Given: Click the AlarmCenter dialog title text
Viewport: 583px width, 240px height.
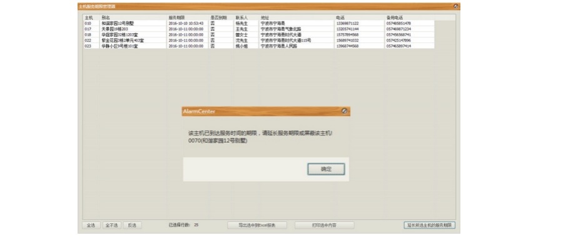Looking at the screenshot, I should (199, 111).
